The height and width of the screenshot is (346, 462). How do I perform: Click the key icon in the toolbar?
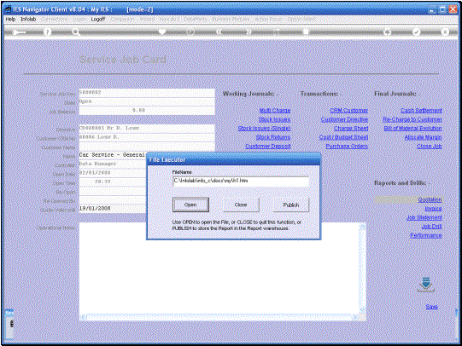(x=19, y=32)
